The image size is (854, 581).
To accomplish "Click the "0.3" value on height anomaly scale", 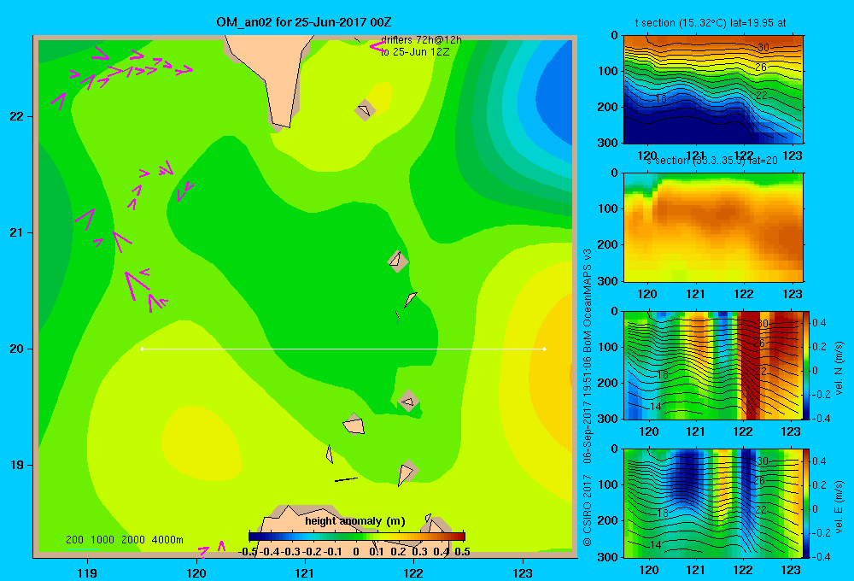I will [x=419, y=552].
